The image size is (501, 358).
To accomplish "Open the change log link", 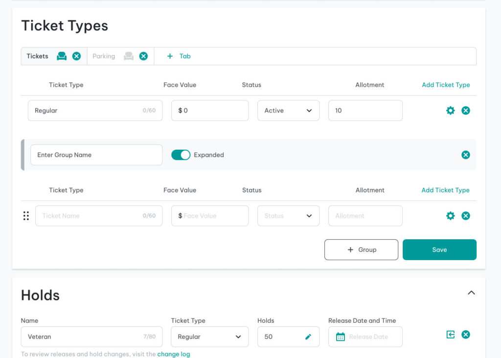I will [x=174, y=354].
